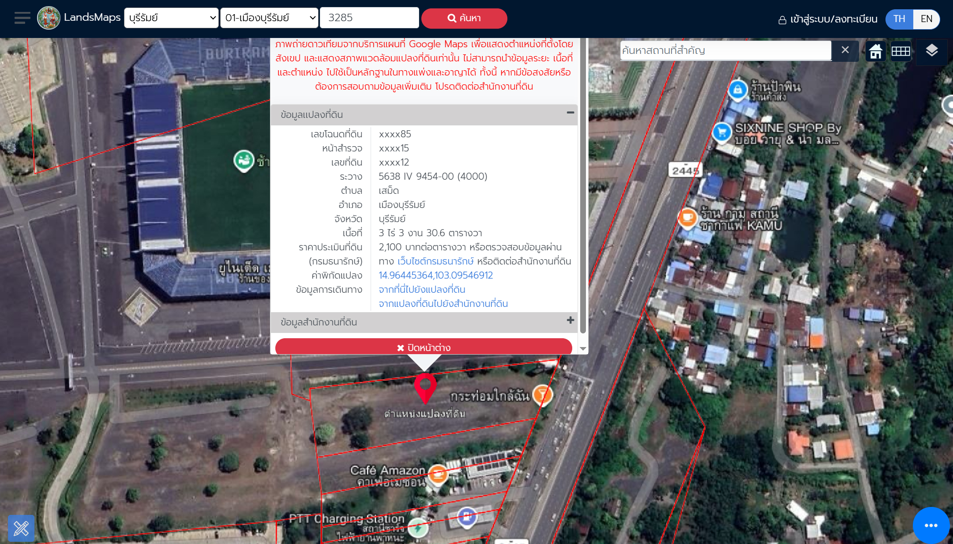Open the hamburger menu icon
953x544 pixels.
[22, 18]
